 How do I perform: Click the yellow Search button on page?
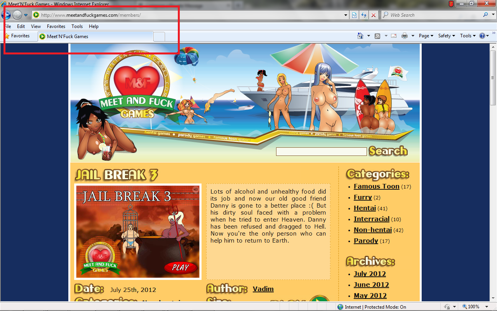pos(388,151)
